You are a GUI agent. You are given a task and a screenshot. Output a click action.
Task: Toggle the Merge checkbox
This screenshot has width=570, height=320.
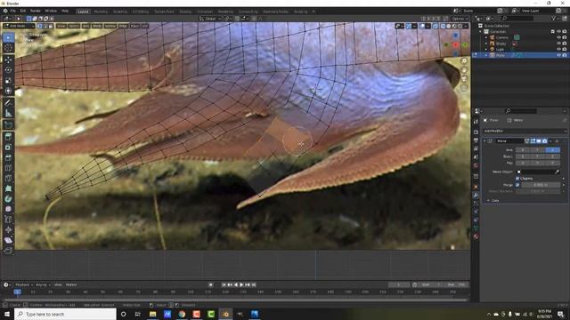517,185
